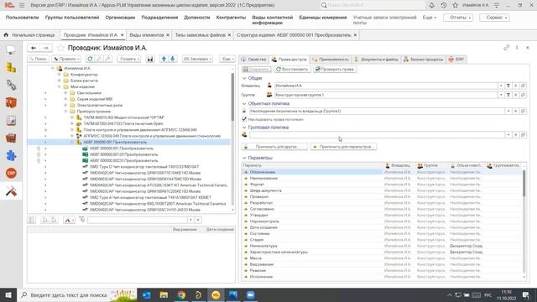Open the wrench tools section in sidebar

pyautogui.click(x=11, y=85)
